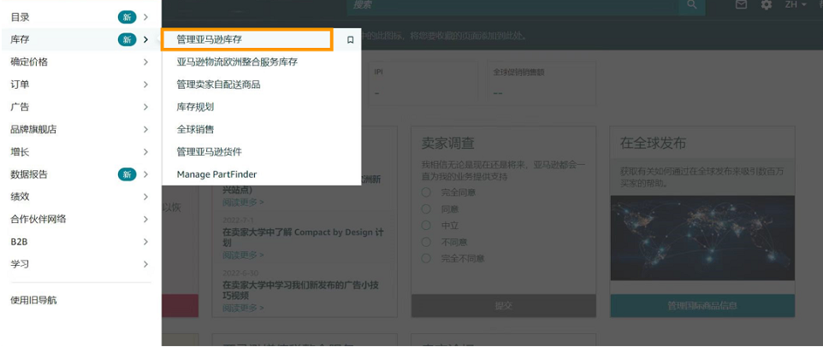The height and width of the screenshot is (347, 823).
Task: Open the ZH language dropdown
Action: pyautogui.click(x=796, y=5)
